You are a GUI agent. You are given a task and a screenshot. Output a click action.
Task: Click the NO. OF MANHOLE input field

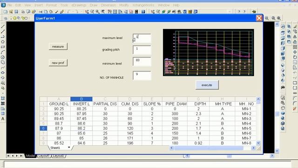(142, 76)
